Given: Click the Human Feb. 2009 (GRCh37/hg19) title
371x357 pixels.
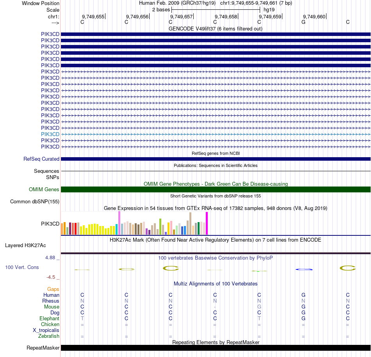Looking at the screenshot, I should [177, 3].
